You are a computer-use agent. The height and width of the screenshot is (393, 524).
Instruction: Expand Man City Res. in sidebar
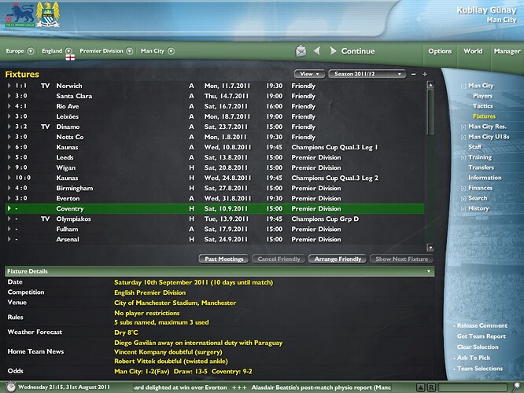point(463,127)
